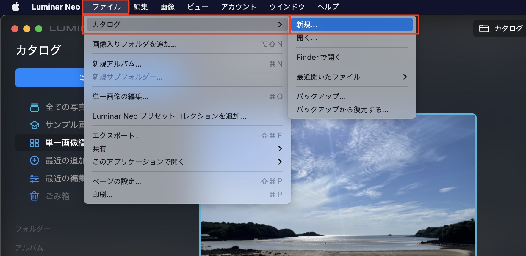Screen dimensions: 526x256
Task: Select Luminar Neo プリセットコレクションを追加...
Action: coord(187,116)
